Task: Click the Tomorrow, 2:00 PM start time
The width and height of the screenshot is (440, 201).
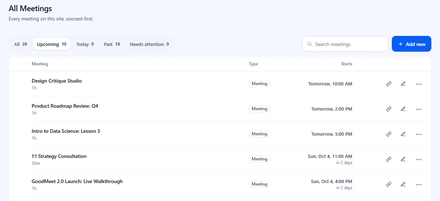Action: click(332, 109)
